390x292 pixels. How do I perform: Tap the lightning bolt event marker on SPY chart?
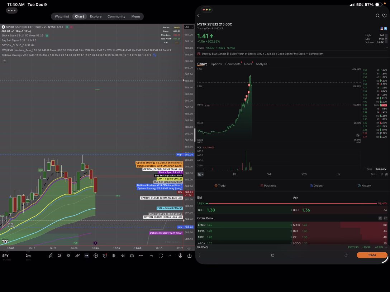coord(95,243)
